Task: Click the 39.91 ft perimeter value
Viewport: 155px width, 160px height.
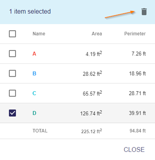Action: pos(137,113)
